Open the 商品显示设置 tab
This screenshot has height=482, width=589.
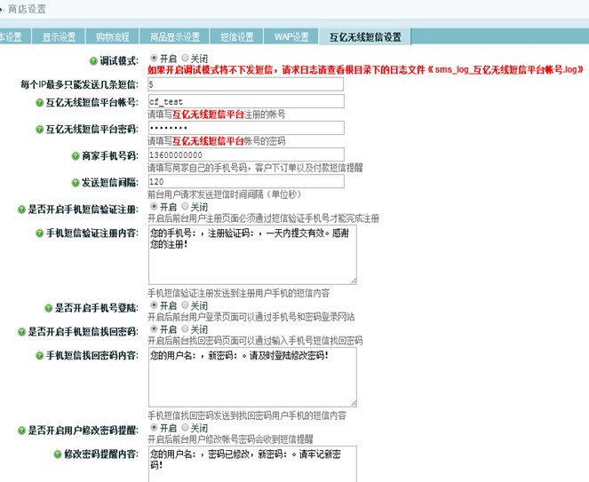pyautogui.click(x=175, y=36)
